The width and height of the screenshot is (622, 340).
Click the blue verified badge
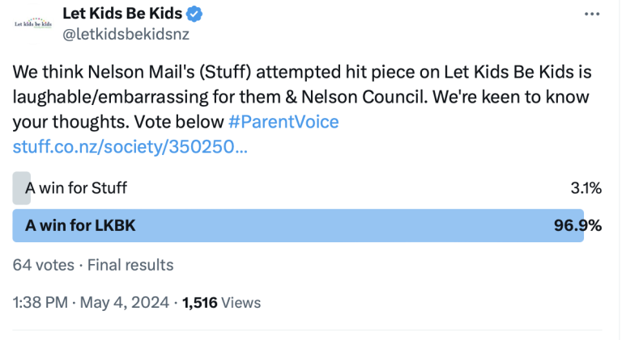[195, 14]
